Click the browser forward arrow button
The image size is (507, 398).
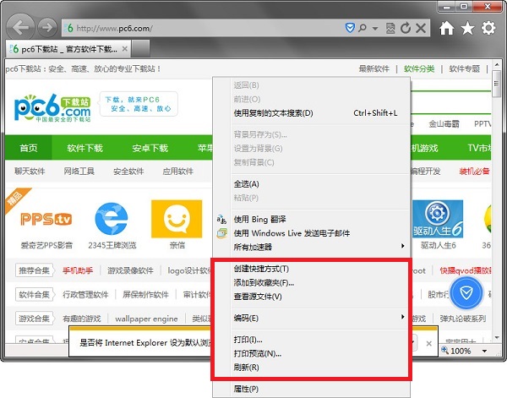47,28
